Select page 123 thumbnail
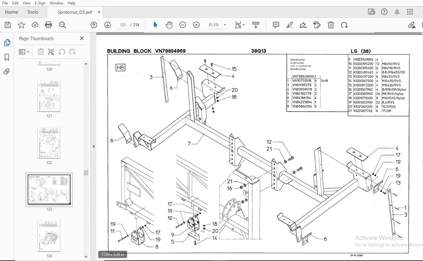 49,189
